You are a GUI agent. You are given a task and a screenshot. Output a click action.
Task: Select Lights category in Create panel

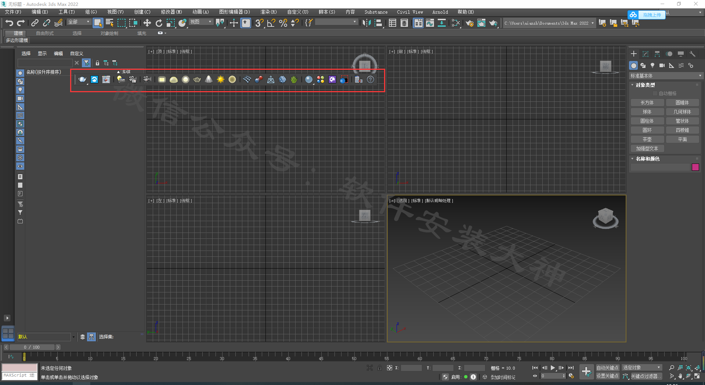652,65
